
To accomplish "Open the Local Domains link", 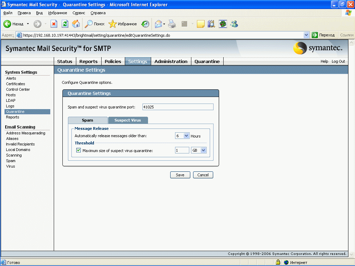I will 18,150.
